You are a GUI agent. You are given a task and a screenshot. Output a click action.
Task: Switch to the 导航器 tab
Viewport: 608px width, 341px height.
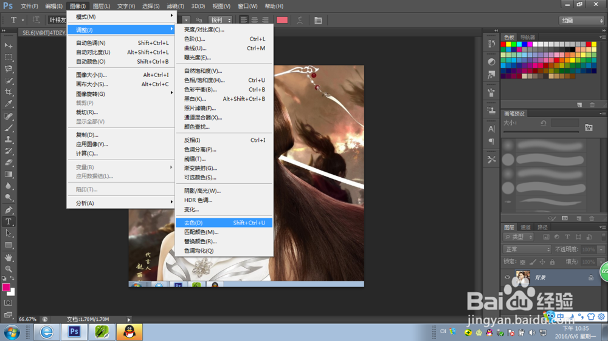(527, 37)
